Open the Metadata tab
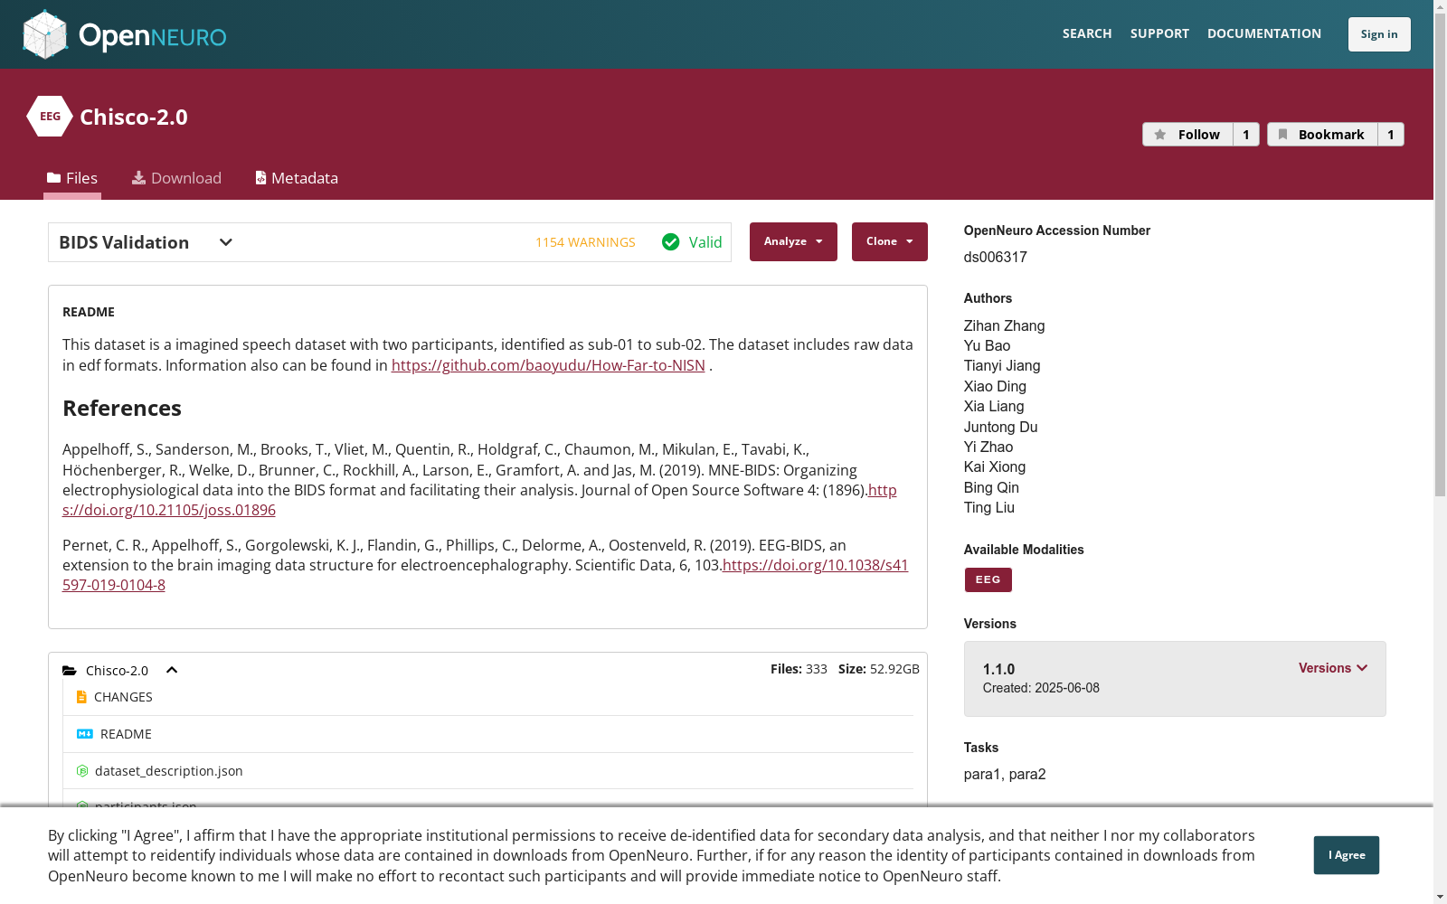 tap(297, 178)
